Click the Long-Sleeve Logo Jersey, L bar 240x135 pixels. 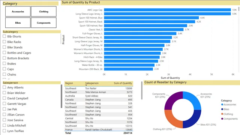[168, 14]
